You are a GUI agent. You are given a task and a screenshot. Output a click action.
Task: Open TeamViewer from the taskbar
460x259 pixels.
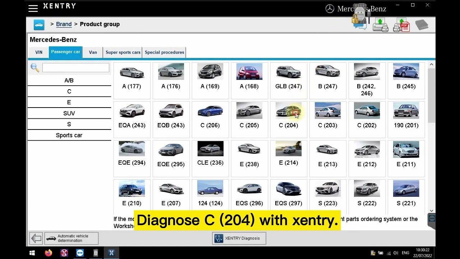80,253
